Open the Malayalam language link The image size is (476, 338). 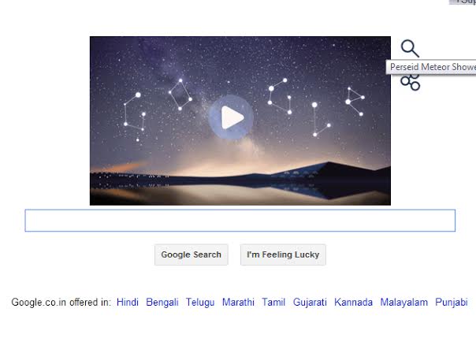pyautogui.click(x=404, y=303)
